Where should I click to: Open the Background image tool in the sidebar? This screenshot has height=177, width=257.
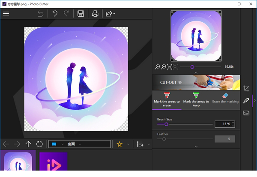(x=246, y=113)
